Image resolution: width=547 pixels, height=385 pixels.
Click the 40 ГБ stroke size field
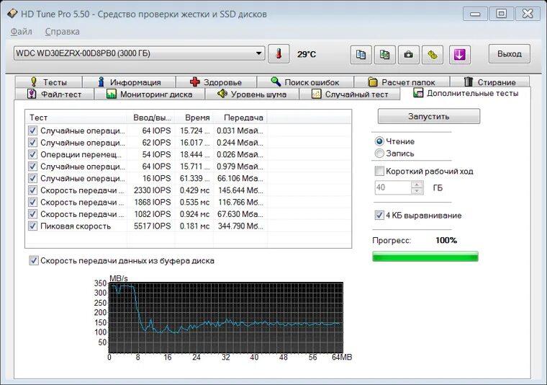click(x=393, y=187)
